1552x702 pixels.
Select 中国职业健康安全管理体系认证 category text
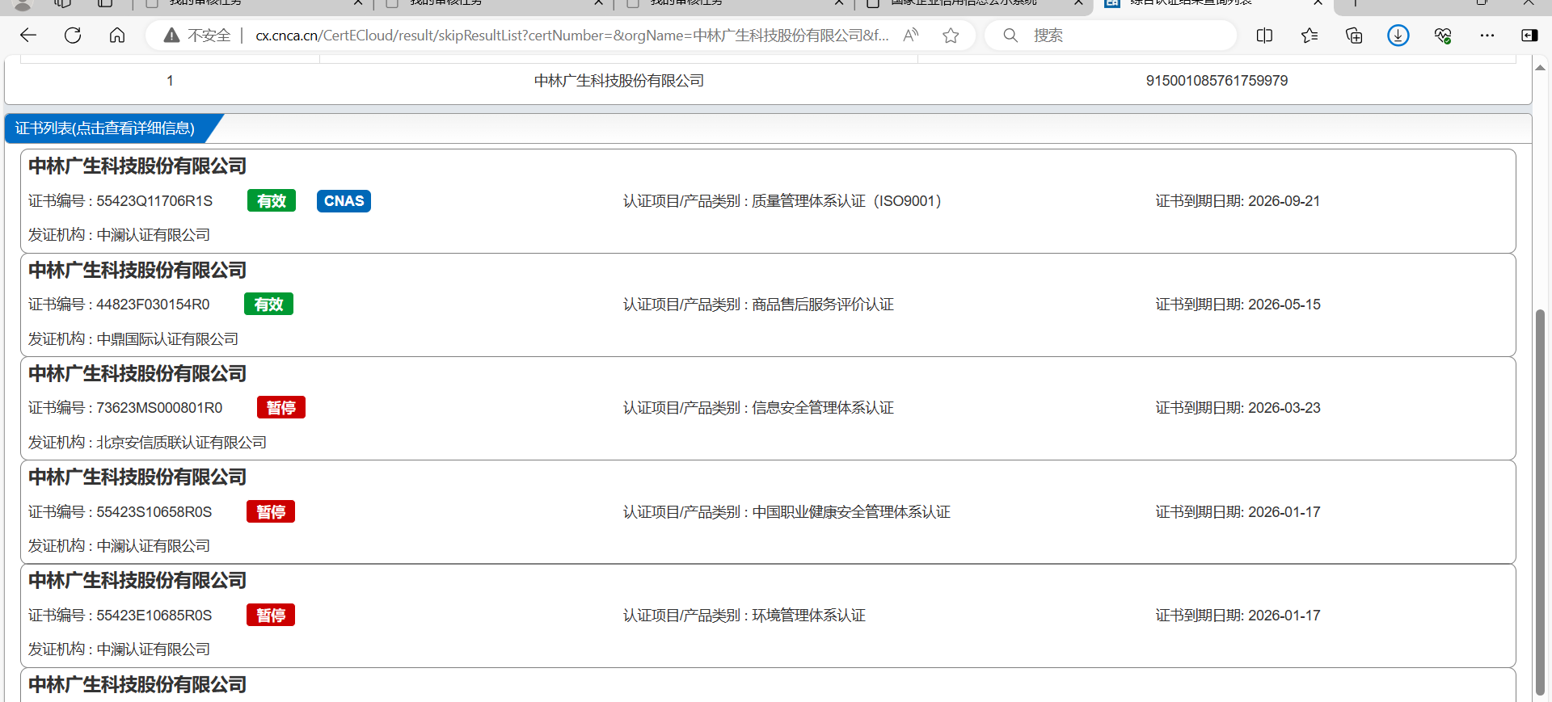tap(851, 512)
